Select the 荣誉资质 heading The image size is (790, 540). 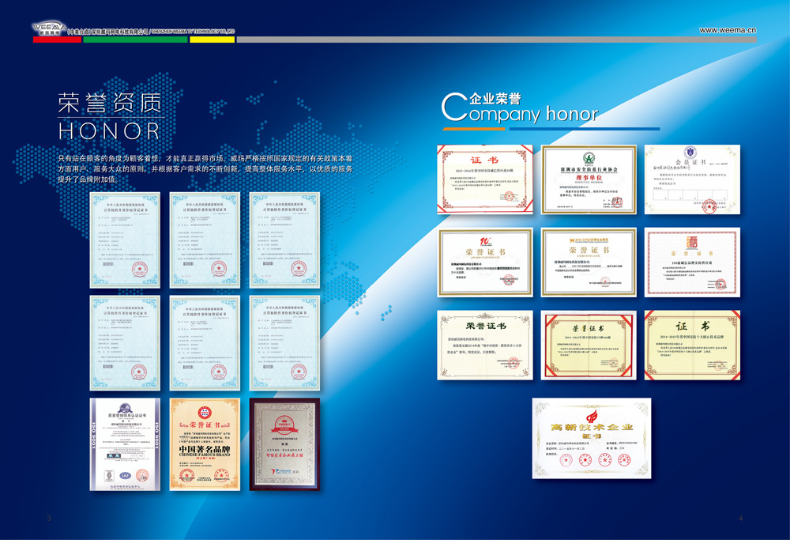tap(109, 103)
